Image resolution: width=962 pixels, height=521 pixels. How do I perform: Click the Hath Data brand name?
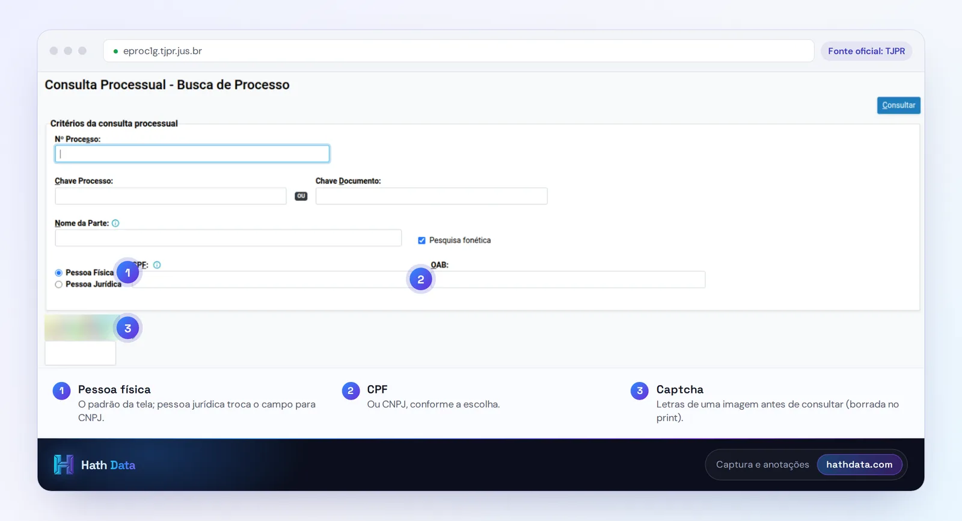[x=108, y=465]
